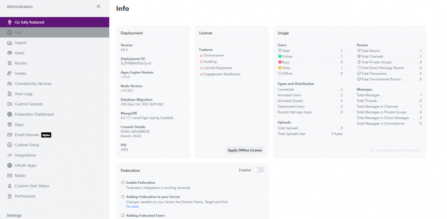Click Apply Offline License button
The height and width of the screenshot is (219, 447).
point(244,150)
